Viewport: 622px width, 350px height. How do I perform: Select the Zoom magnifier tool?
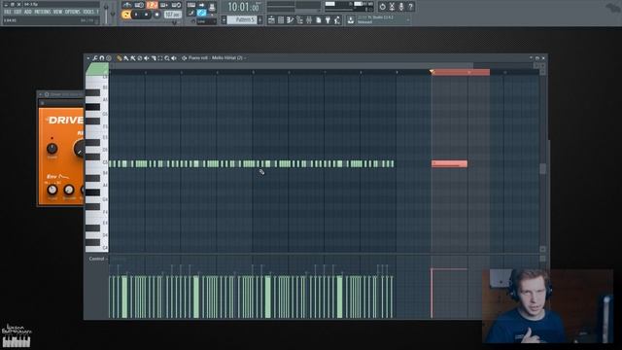(x=167, y=58)
